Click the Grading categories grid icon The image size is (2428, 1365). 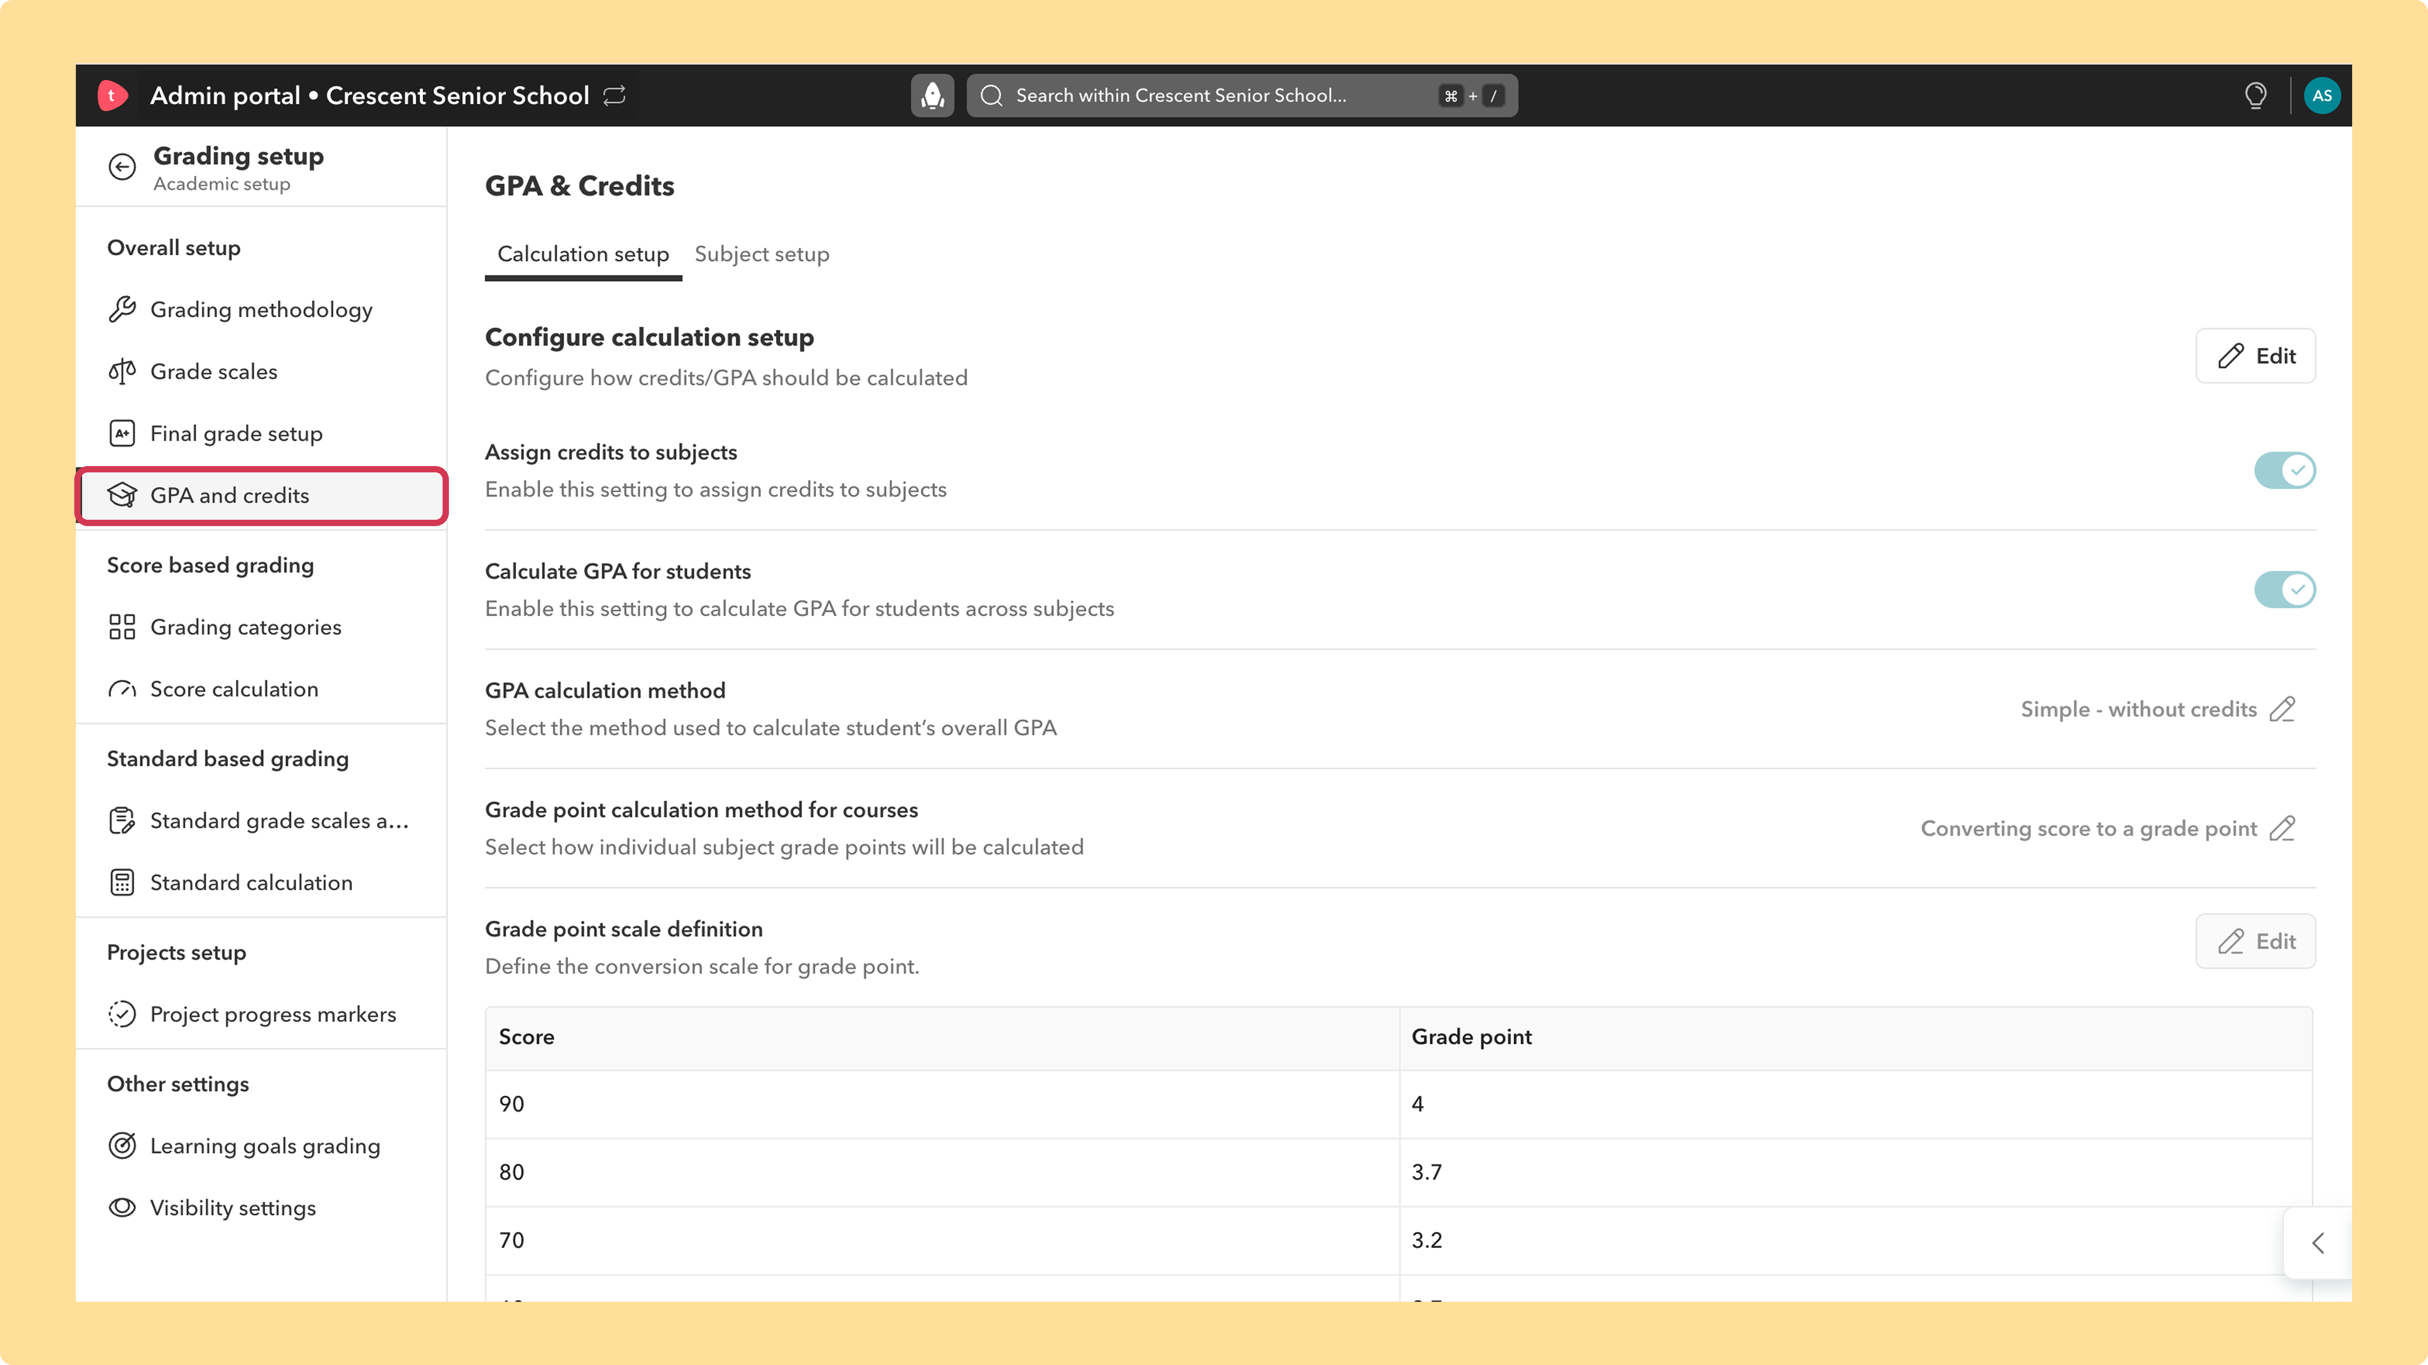click(x=122, y=627)
